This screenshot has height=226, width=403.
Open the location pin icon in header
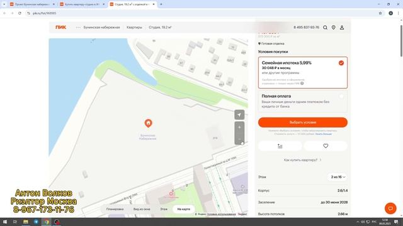tap(333, 28)
